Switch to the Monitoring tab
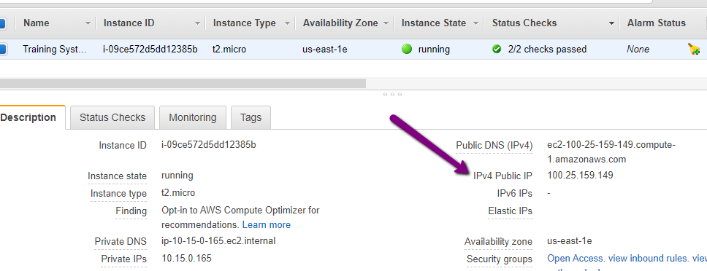 coord(193,118)
